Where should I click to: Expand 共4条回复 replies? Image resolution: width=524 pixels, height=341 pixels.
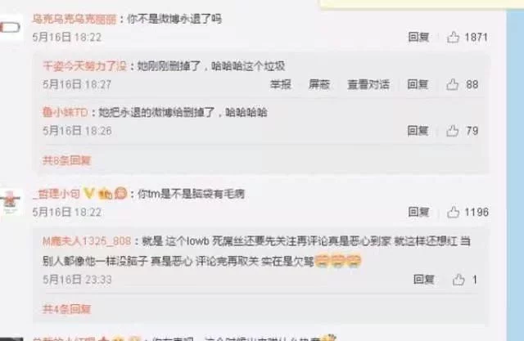coord(66,308)
